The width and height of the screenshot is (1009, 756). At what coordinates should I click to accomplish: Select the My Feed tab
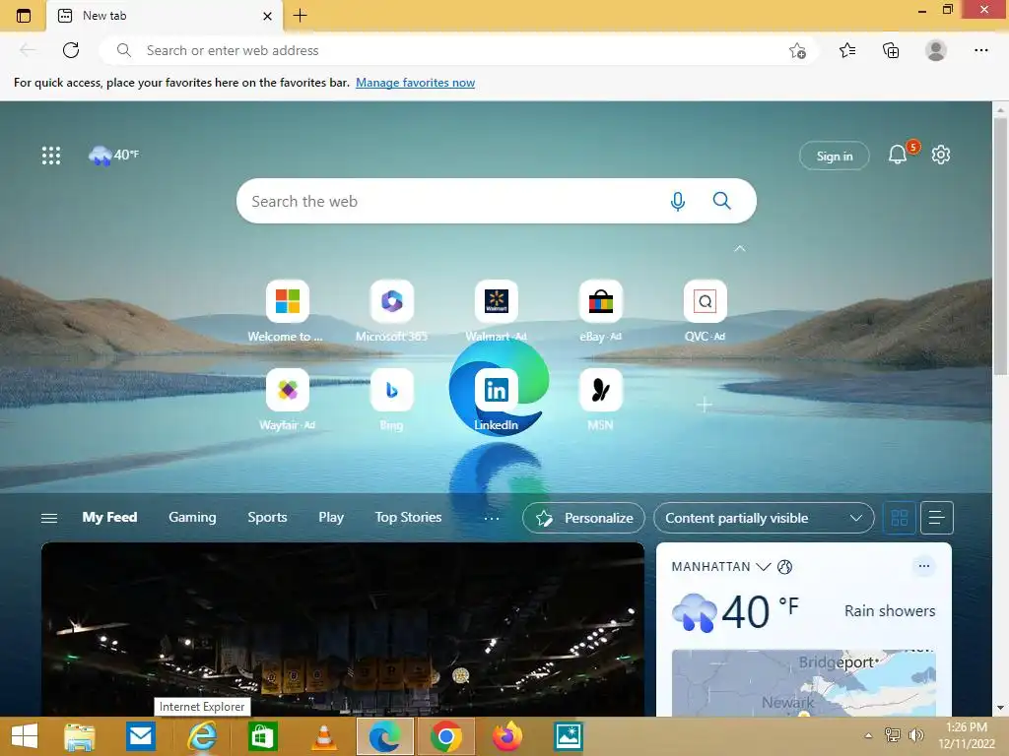(109, 517)
